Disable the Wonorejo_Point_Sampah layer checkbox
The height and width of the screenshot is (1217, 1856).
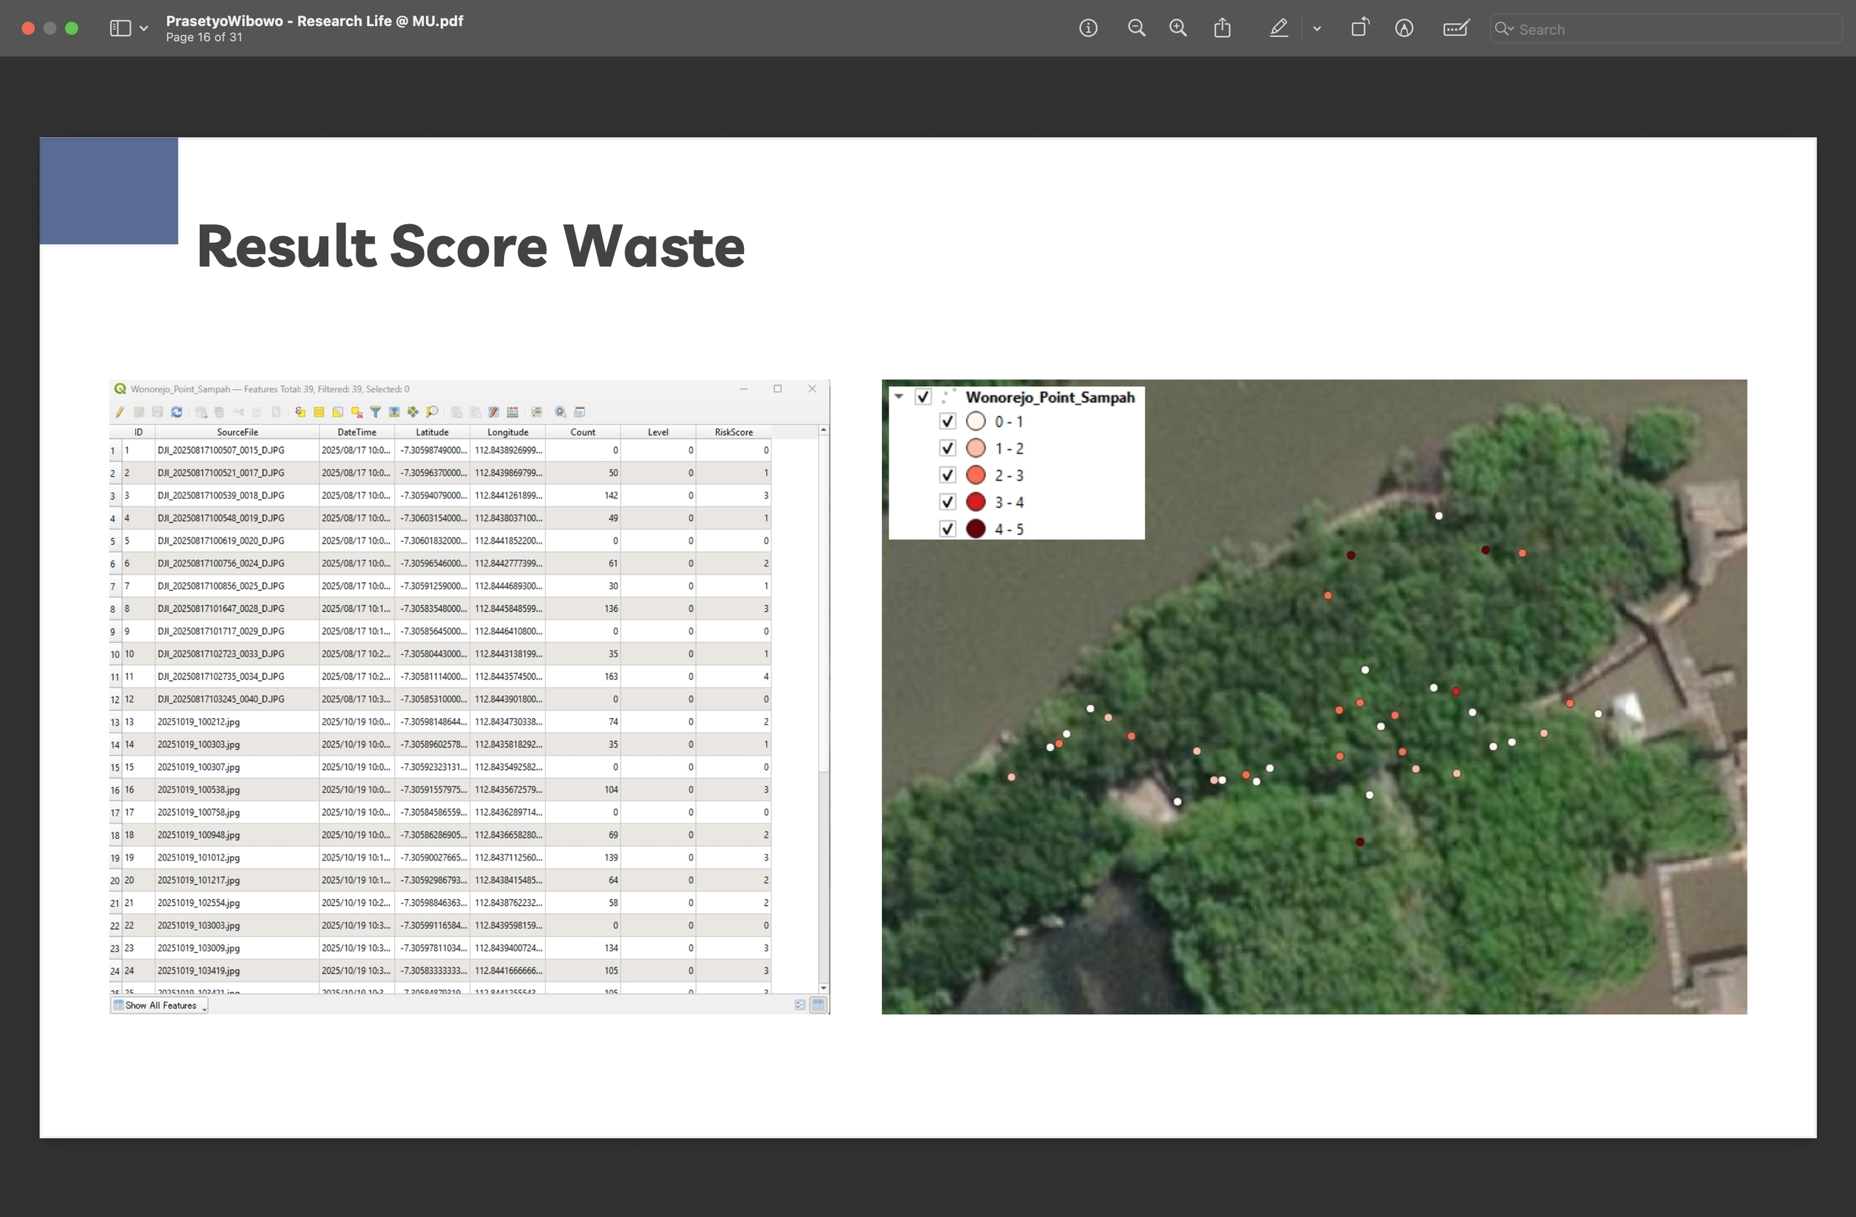click(924, 397)
